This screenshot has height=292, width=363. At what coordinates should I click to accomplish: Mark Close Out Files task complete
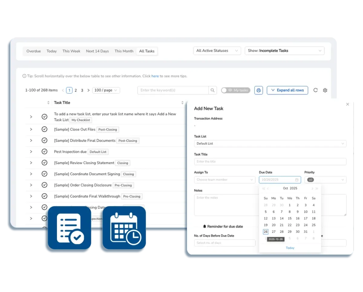(x=44, y=129)
